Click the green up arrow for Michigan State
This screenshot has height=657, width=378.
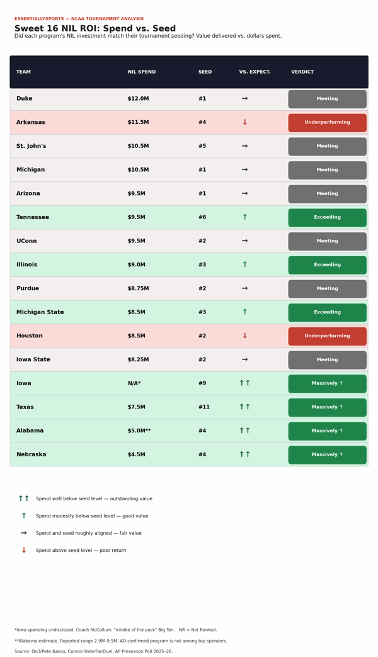(x=245, y=312)
